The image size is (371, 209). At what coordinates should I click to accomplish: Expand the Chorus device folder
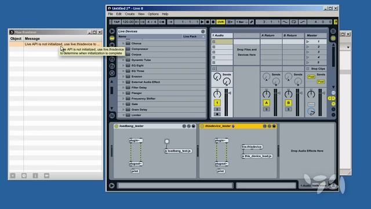coord(123,44)
